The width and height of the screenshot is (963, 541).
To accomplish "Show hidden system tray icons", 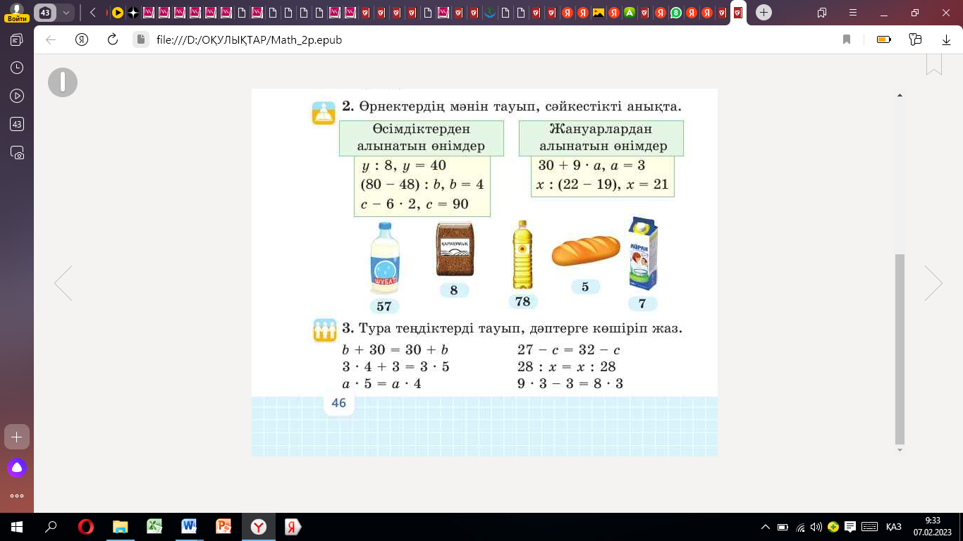I will [x=766, y=527].
